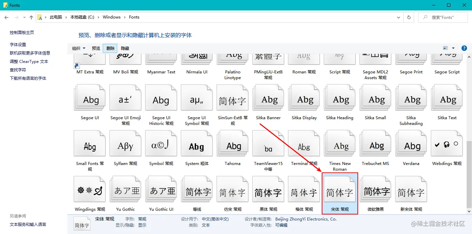Expand the 组织 dropdown menu
The width and height of the screenshot is (472, 234).
(x=78, y=48)
